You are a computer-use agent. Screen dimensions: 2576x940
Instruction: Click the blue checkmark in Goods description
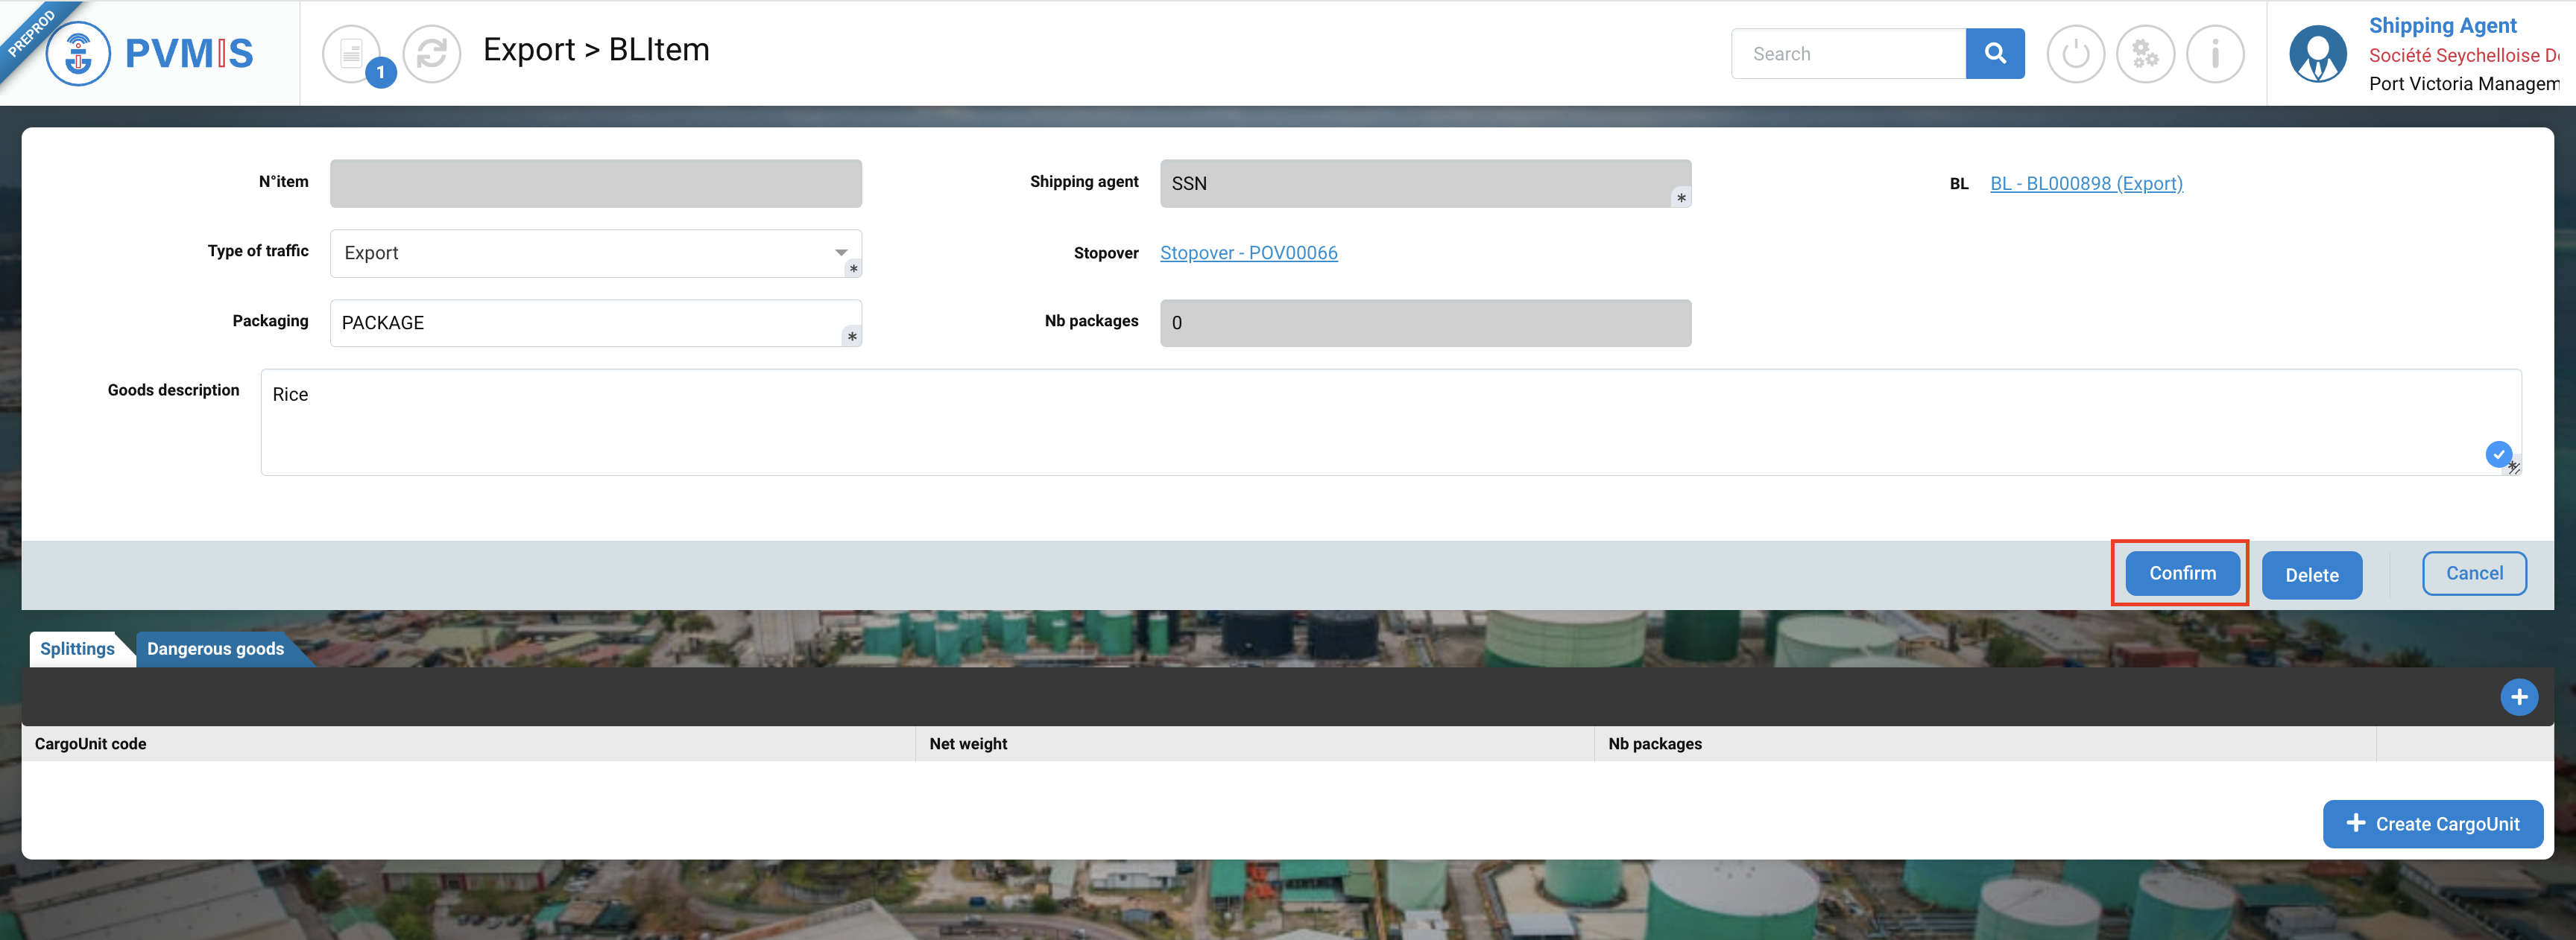coord(2498,454)
